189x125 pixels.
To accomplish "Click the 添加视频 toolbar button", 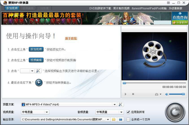I will pos(12,8).
